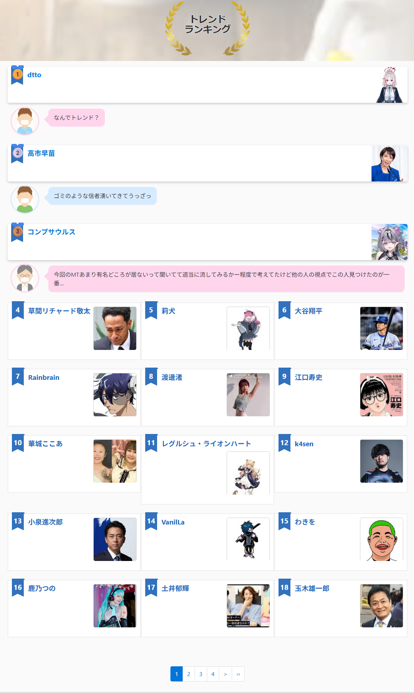Screen dimensions: 414x693
Task: Click the masked avatar beside なんでトレンド？ comment
Action: click(x=25, y=121)
